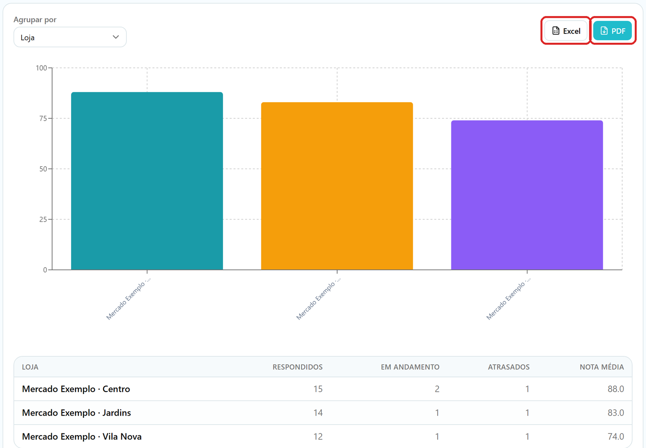The image size is (646, 448).
Task: Click the 83.0 average score cell
Action: point(616,413)
